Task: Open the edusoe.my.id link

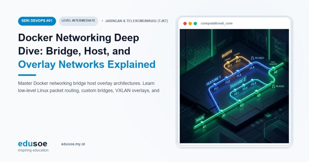Action: [73, 144]
